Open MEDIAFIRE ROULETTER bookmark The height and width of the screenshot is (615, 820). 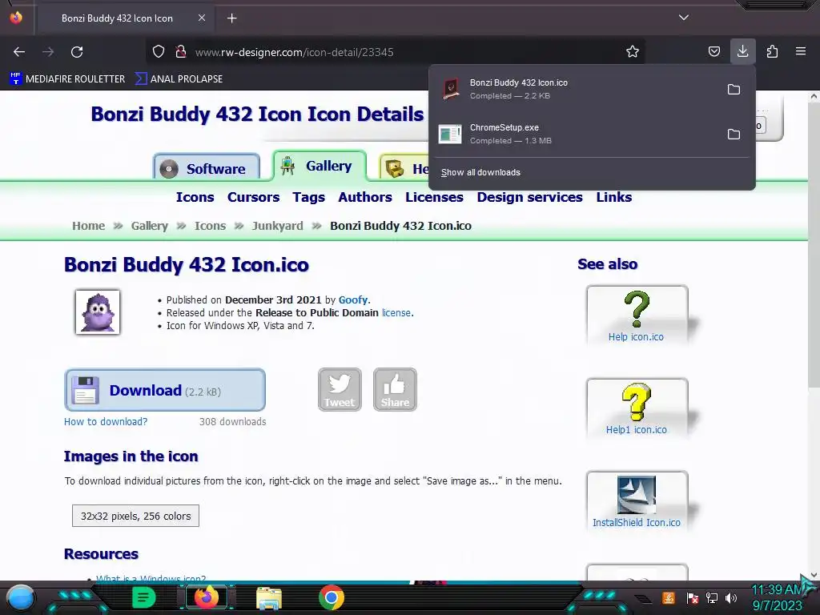[67, 79]
